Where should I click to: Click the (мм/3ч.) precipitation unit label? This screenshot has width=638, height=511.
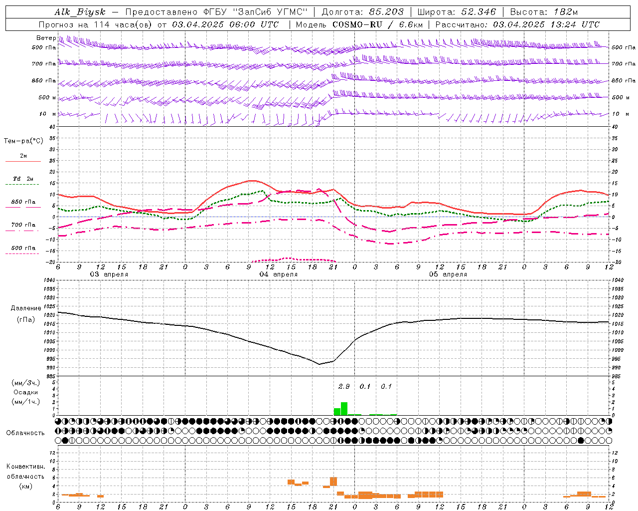pos(26,383)
